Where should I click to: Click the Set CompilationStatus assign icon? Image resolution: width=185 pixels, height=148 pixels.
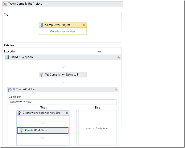(41, 75)
